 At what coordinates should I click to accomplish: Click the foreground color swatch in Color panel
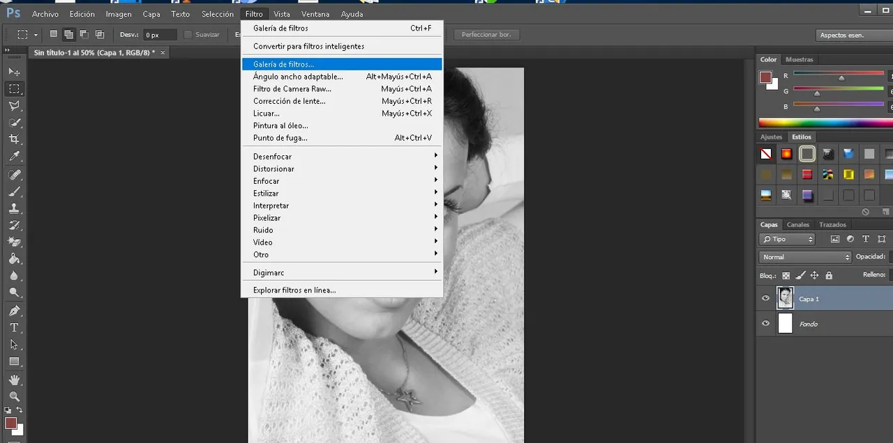click(765, 77)
